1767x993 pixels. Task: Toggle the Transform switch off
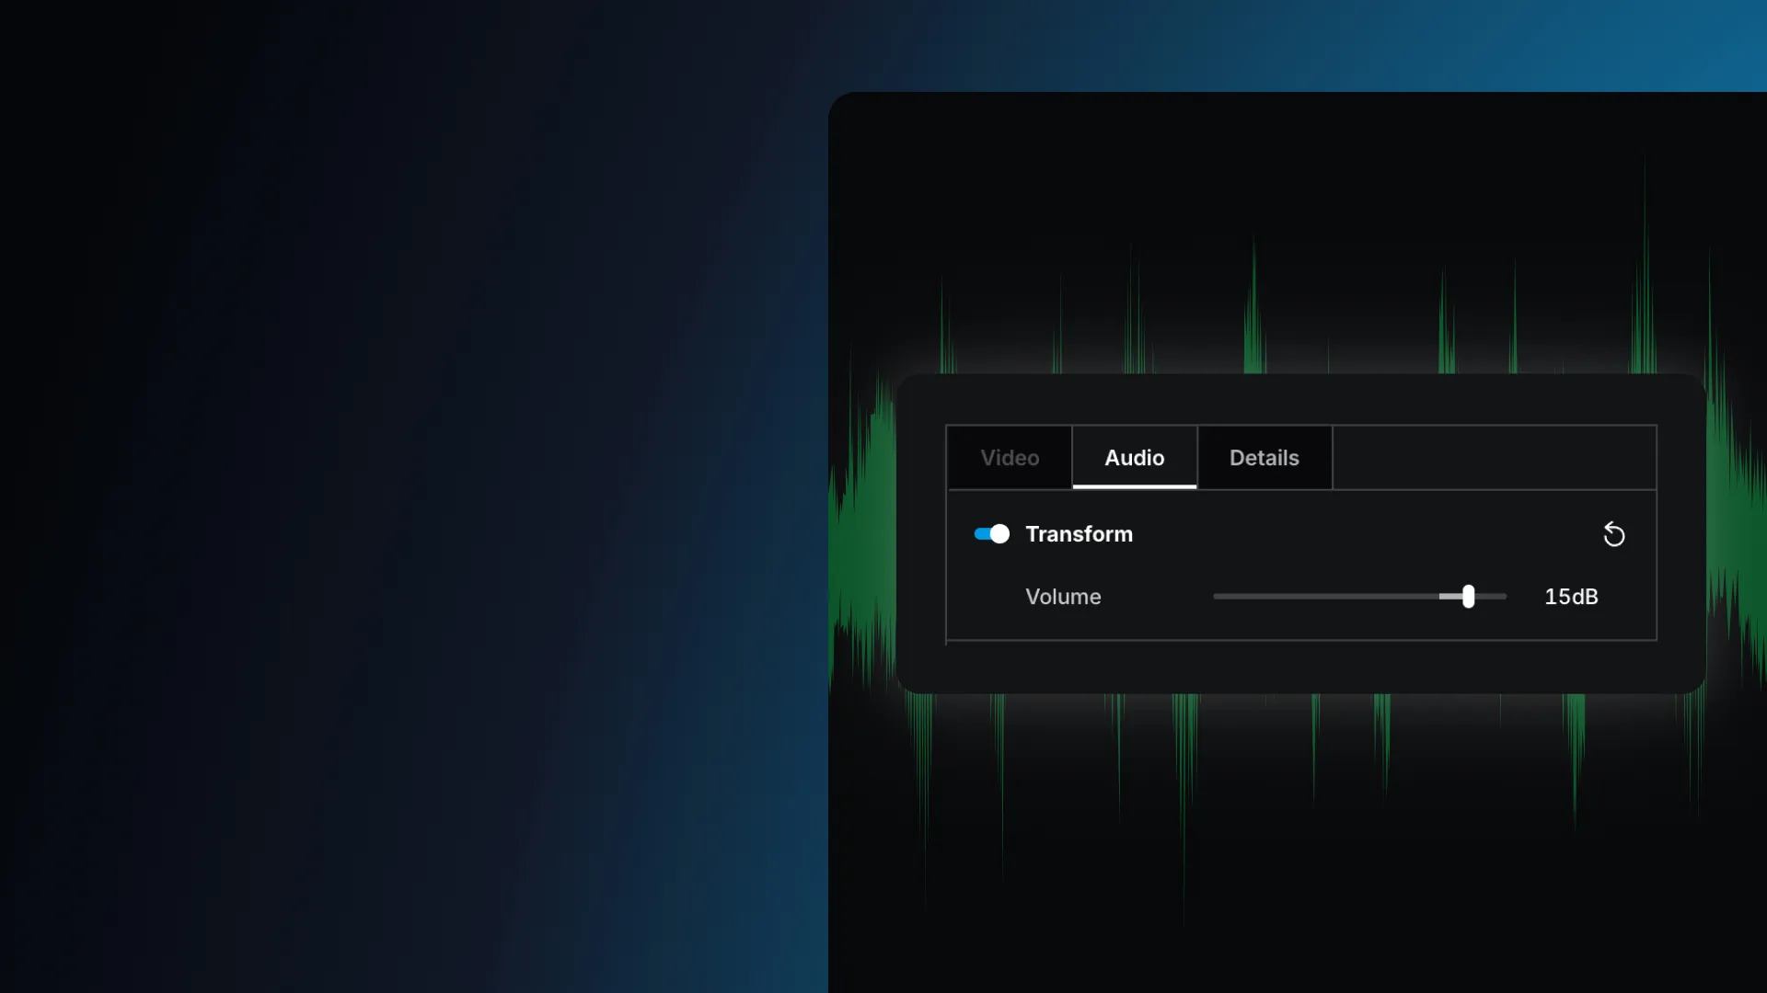pyautogui.click(x=991, y=534)
